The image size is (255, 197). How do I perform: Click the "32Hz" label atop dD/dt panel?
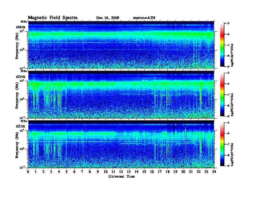click(x=24, y=71)
